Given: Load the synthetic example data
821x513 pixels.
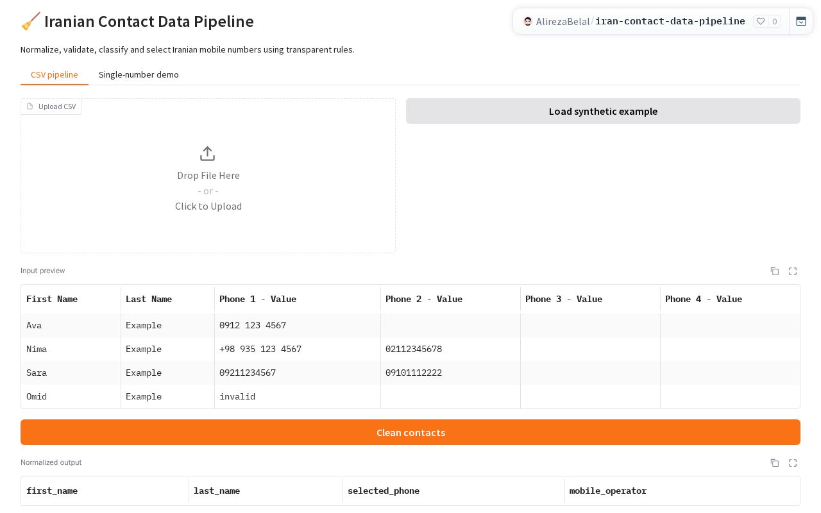Looking at the screenshot, I should pyautogui.click(x=603, y=111).
